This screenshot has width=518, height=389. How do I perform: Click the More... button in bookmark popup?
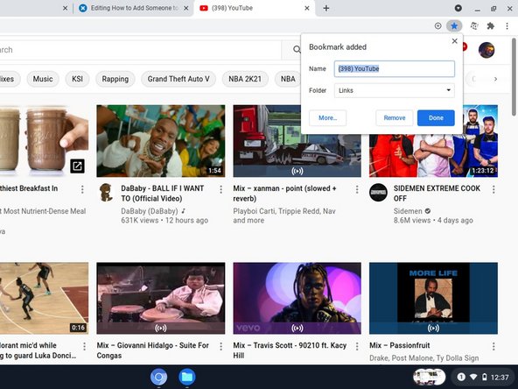point(328,117)
